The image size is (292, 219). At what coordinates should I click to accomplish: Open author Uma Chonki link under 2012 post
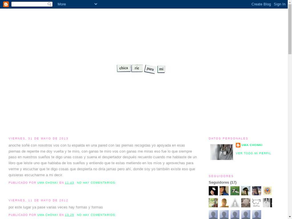click(x=48, y=215)
